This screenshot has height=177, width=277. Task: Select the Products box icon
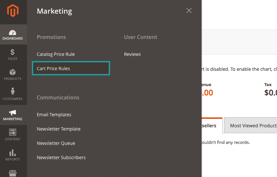click(x=13, y=72)
